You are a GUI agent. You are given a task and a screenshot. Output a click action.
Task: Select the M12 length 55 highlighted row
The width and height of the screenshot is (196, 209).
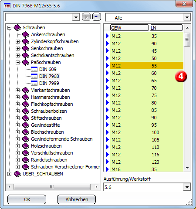[147, 66]
